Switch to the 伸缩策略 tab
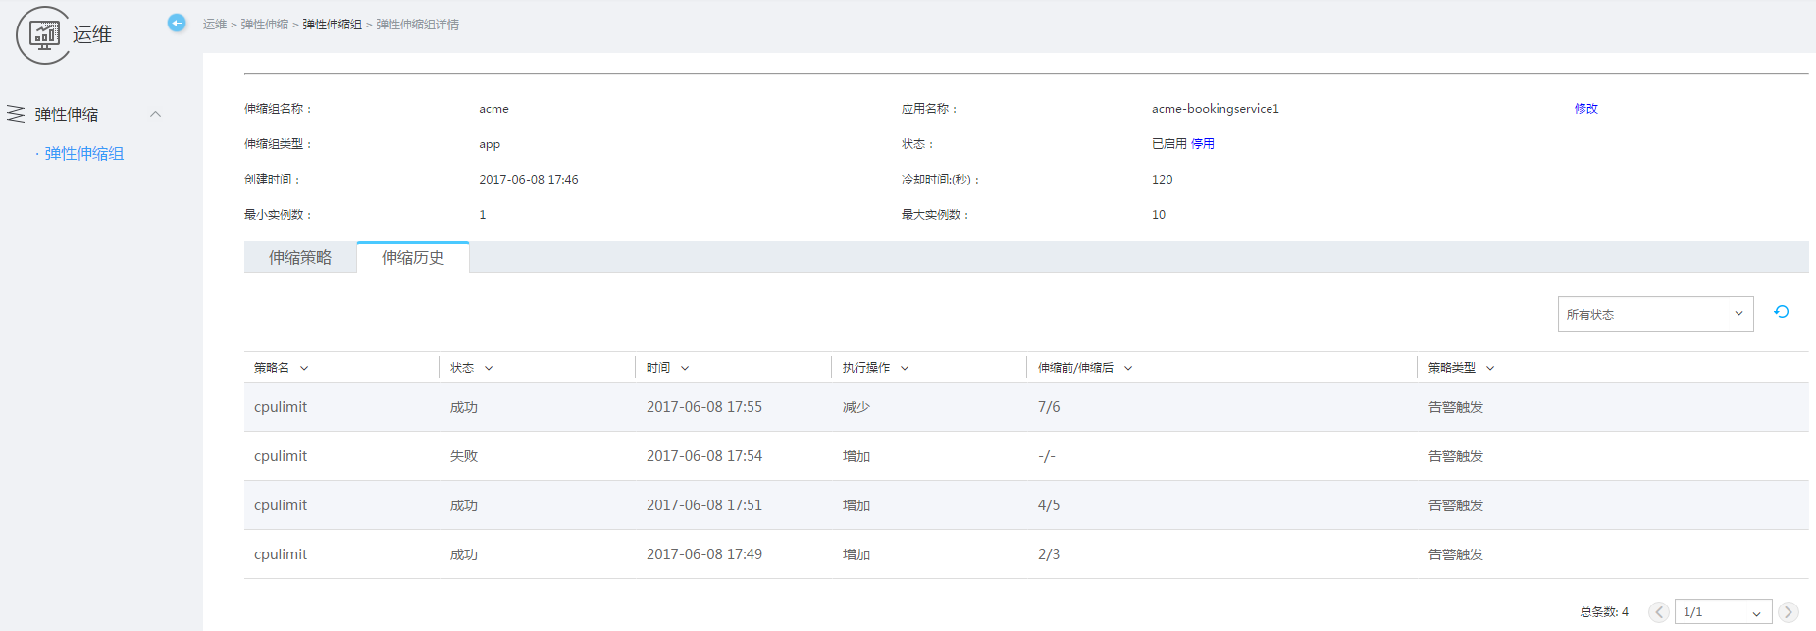Screen dimensions: 1816x631 [300, 257]
